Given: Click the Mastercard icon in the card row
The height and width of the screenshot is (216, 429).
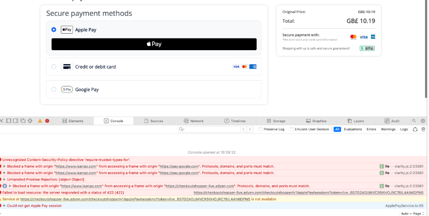Looking at the screenshot, I should 245,67.
